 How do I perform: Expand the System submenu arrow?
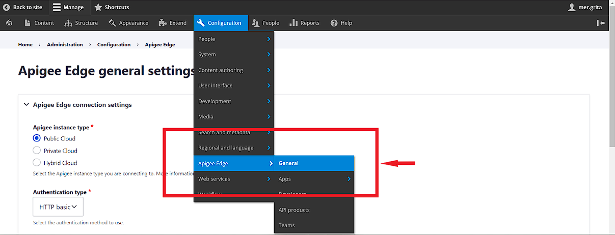click(269, 54)
